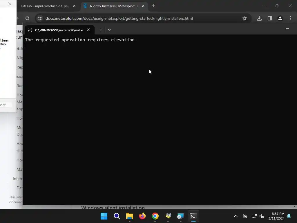The image size is (297, 223).
Task: Open the clock and date flyout
Action: click(276, 216)
